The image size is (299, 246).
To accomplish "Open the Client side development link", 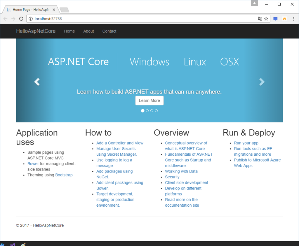I will (187, 182).
